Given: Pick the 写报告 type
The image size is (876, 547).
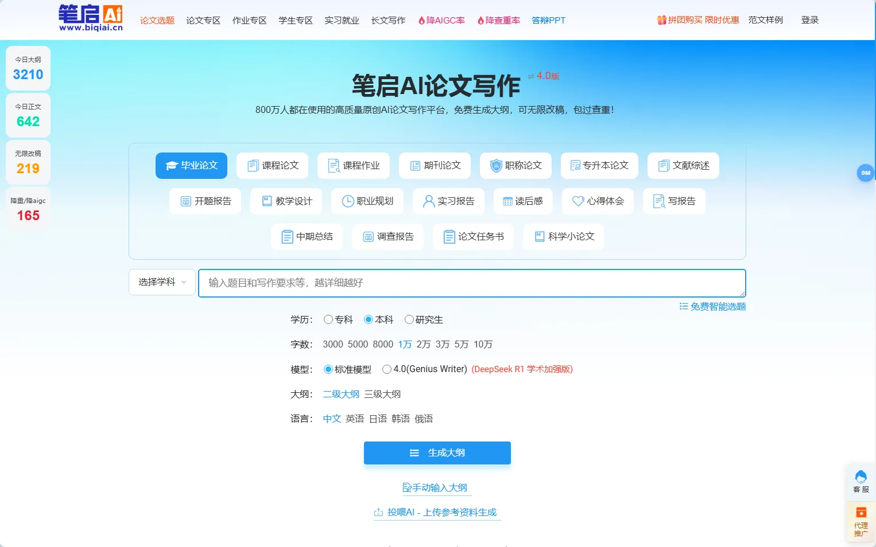Looking at the screenshot, I should [x=674, y=201].
